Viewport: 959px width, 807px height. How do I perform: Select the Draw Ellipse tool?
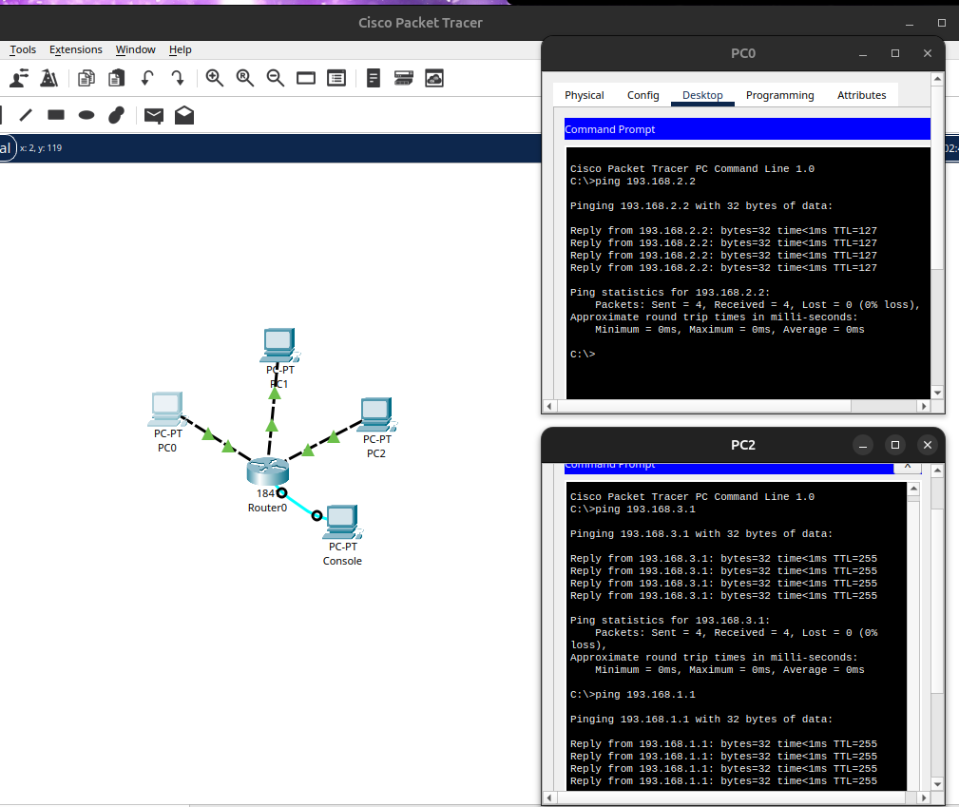(x=86, y=115)
